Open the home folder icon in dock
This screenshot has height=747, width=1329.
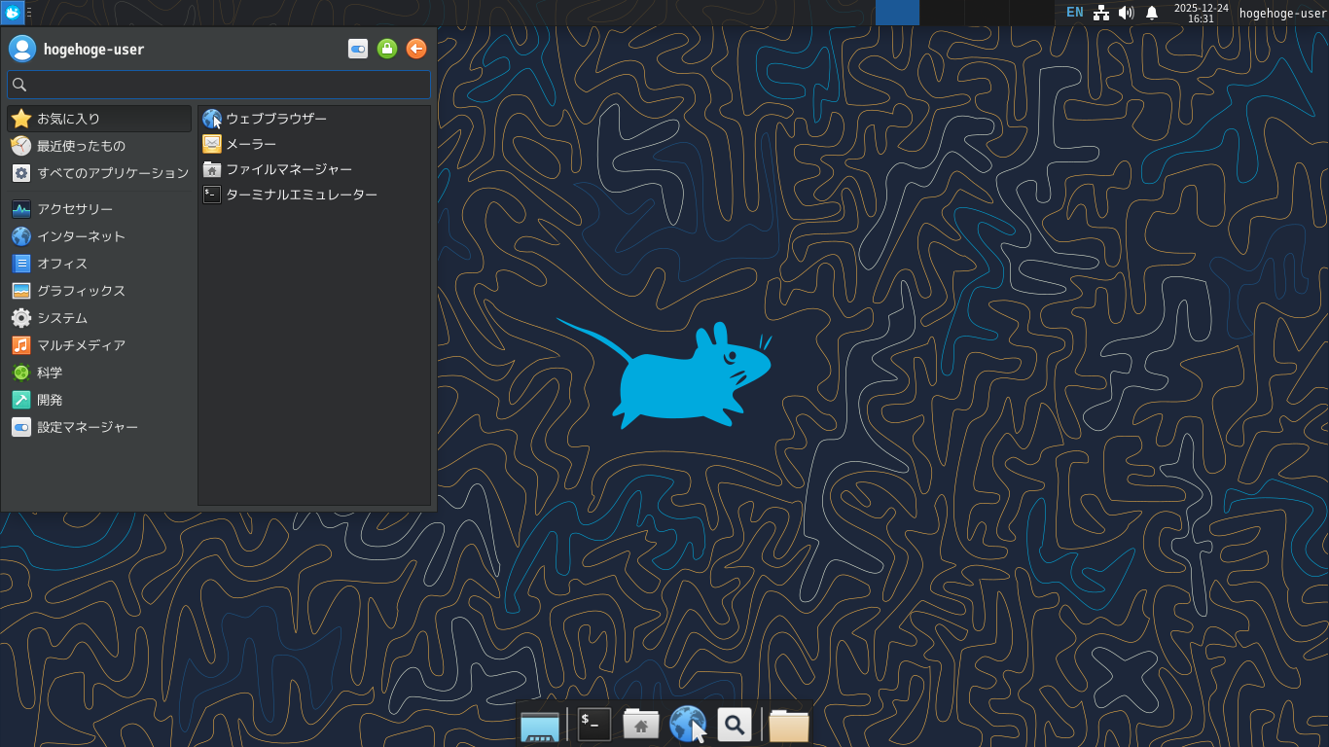(641, 725)
